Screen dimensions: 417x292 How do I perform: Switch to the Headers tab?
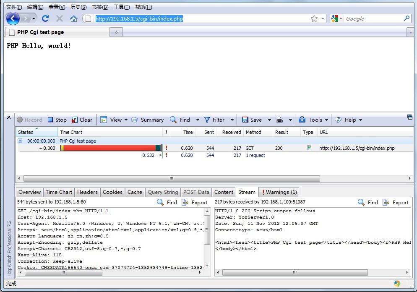(x=87, y=192)
